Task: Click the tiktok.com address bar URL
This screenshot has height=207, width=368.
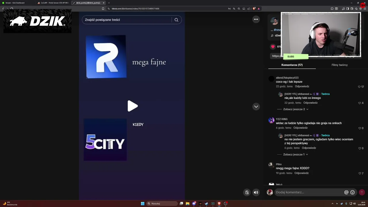Action: pos(135,9)
